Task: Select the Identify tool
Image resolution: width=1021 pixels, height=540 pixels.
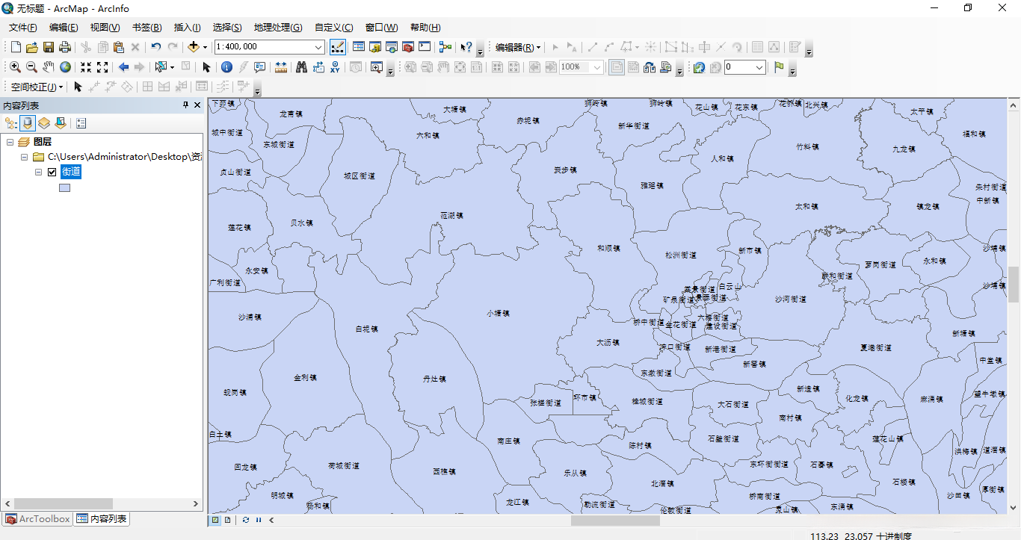Action: 226,67
